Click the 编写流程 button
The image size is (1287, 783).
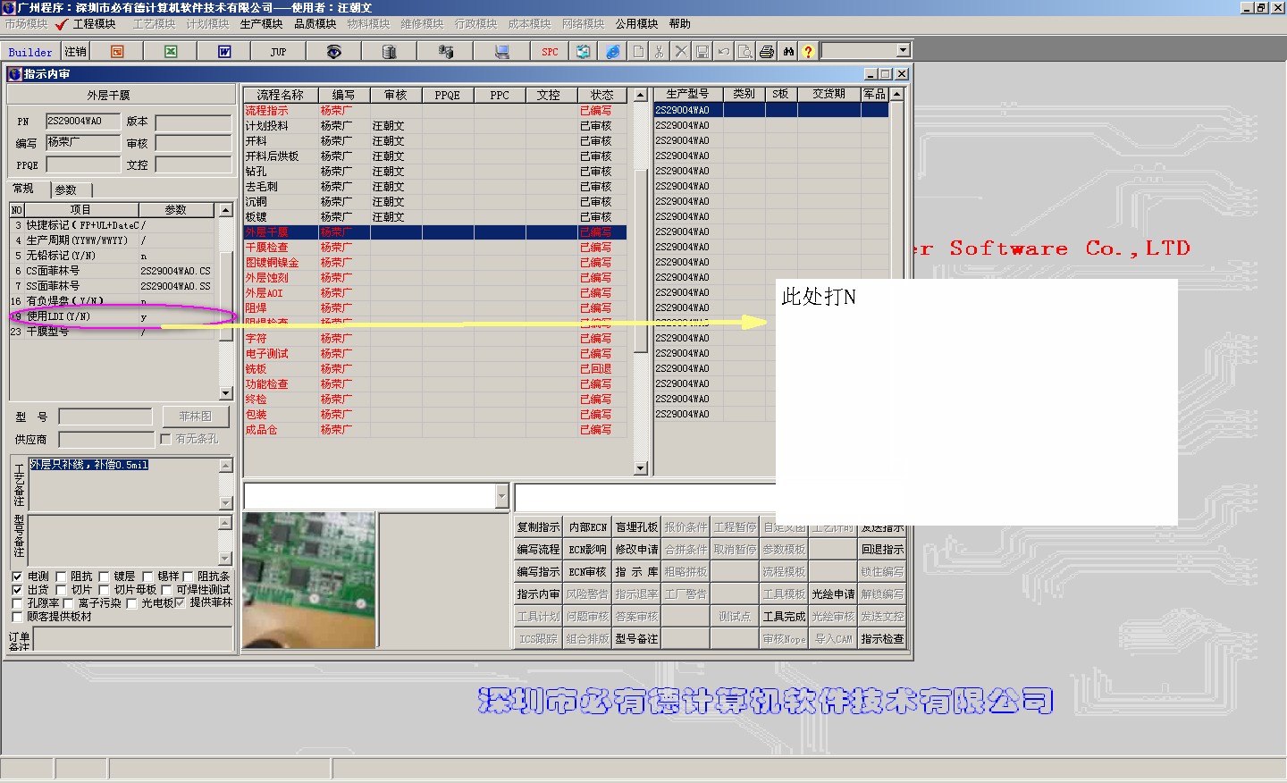[x=538, y=550]
